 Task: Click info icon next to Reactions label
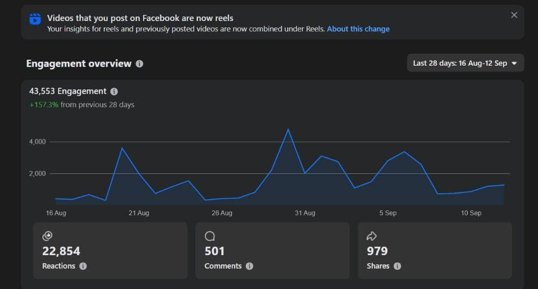click(83, 266)
